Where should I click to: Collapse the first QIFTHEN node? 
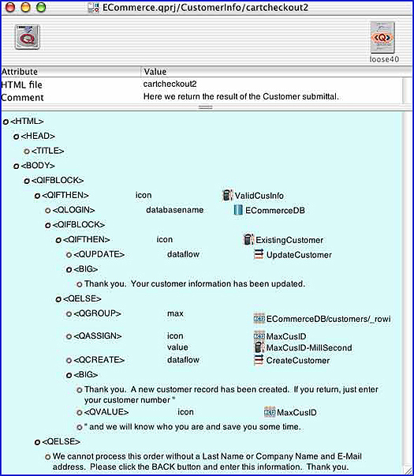coord(37,196)
